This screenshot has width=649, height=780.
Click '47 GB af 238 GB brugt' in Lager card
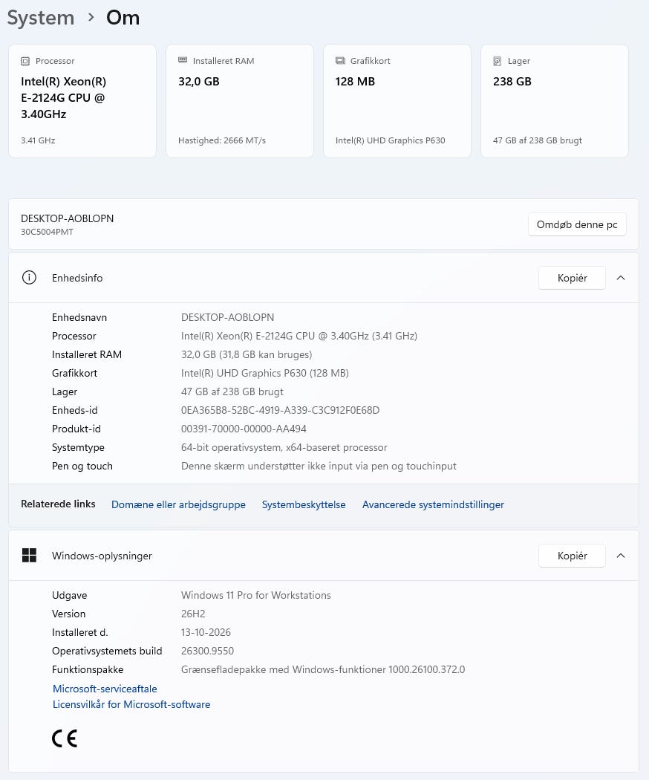click(x=538, y=140)
